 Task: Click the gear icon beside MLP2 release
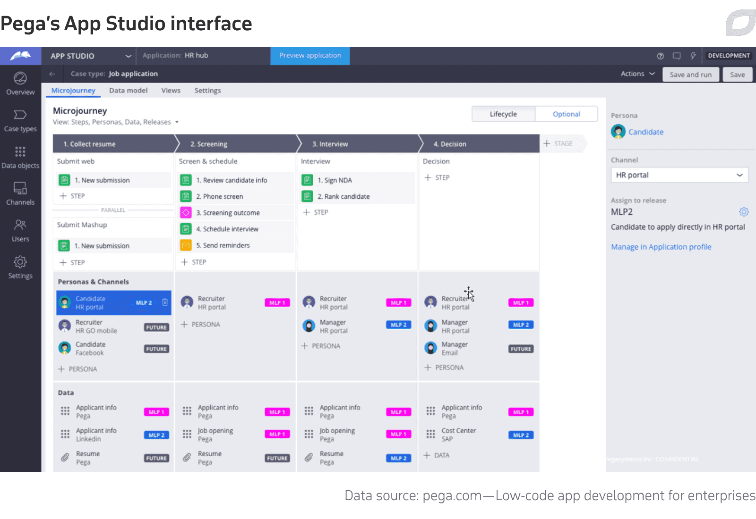[744, 211]
